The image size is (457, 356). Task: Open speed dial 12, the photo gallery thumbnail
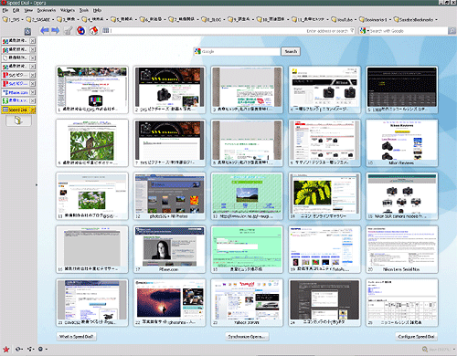pos(169,196)
